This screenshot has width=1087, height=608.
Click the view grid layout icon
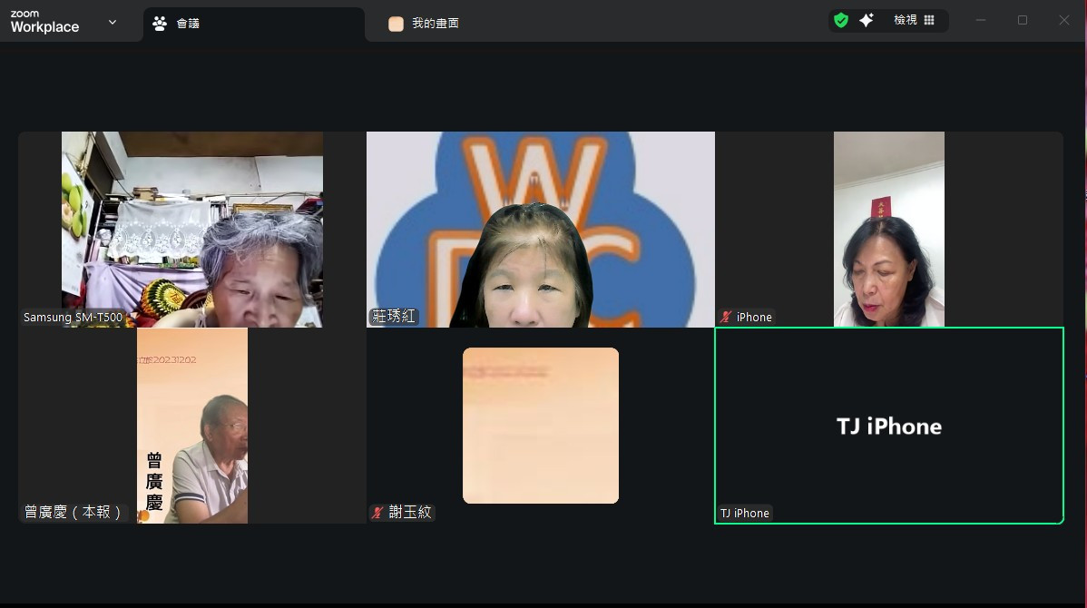pyautogui.click(x=929, y=20)
